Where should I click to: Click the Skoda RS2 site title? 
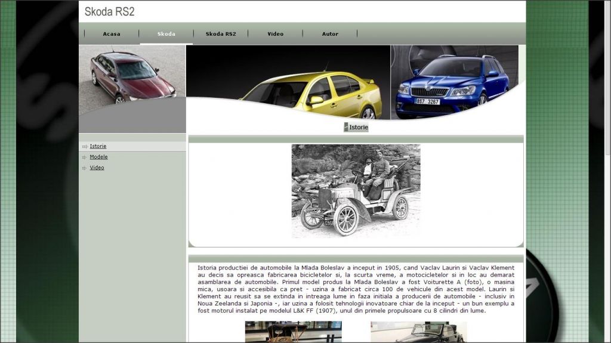109,11
